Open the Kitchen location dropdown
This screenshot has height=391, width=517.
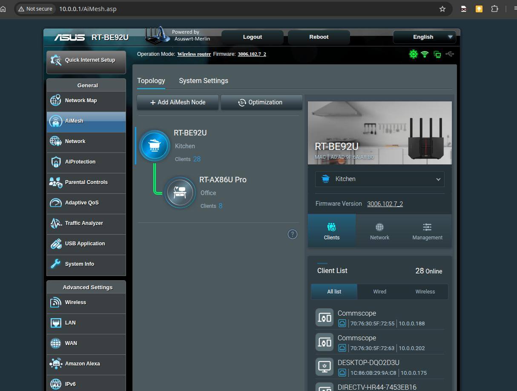tap(379, 179)
